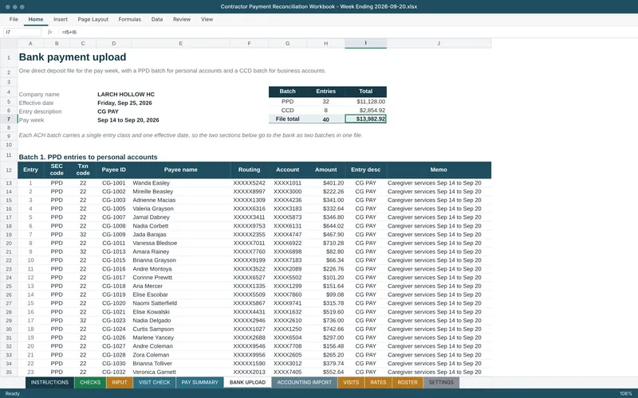The height and width of the screenshot is (398, 638).
Task: Click the File total entries value 40
Action: (325, 119)
